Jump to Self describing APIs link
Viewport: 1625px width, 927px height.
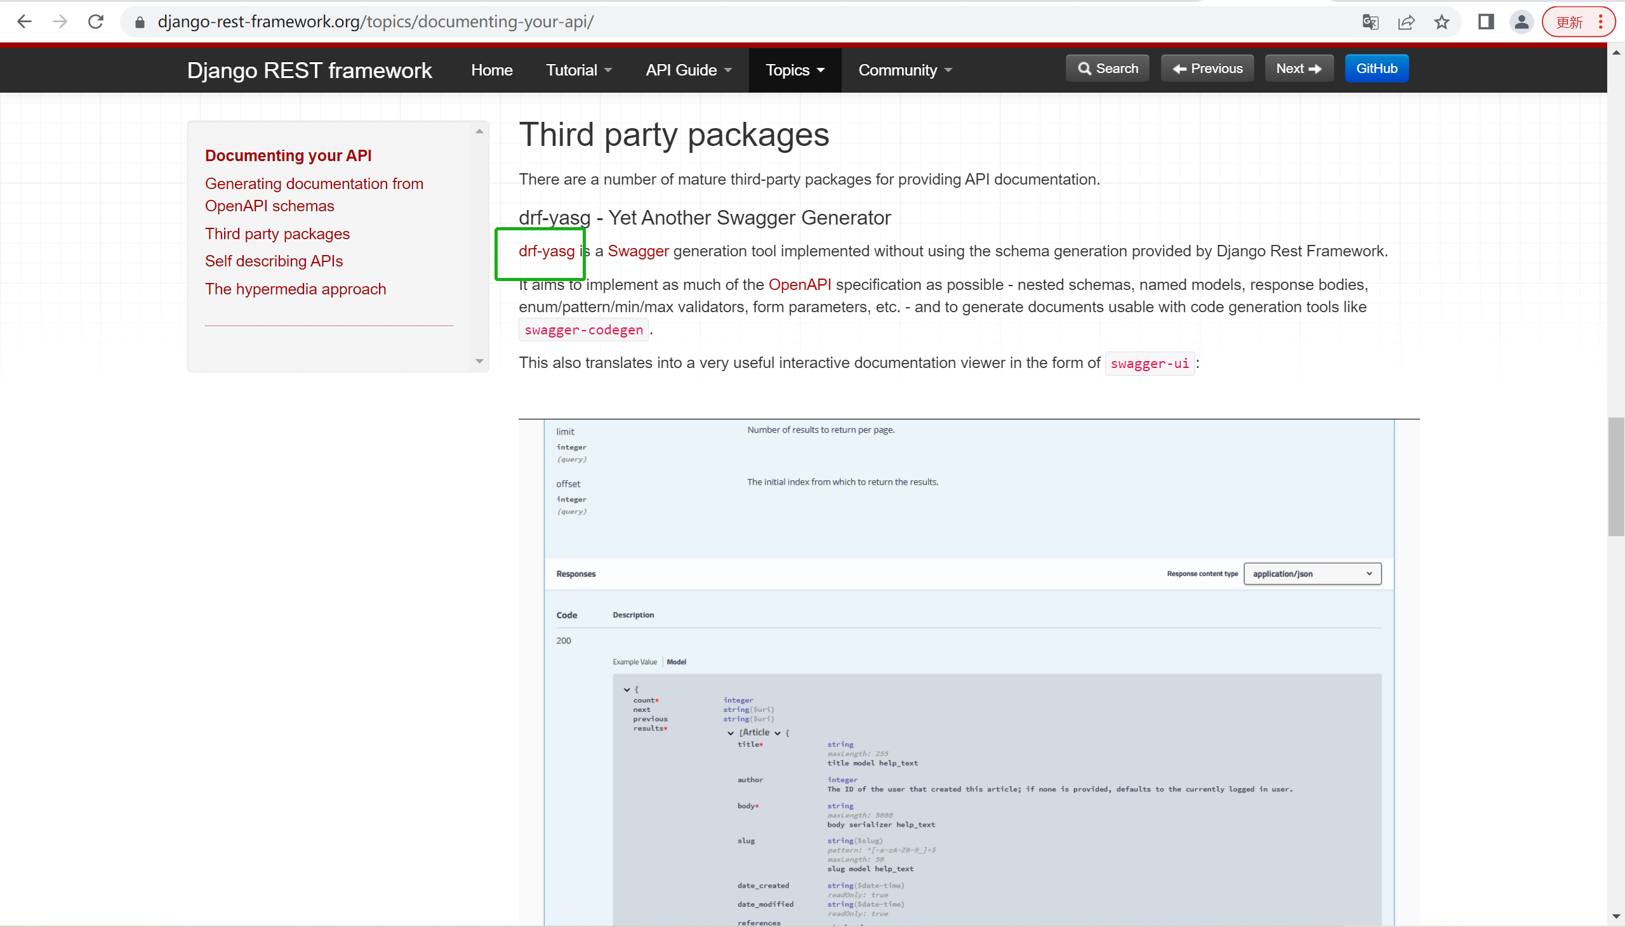pyautogui.click(x=274, y=261)
